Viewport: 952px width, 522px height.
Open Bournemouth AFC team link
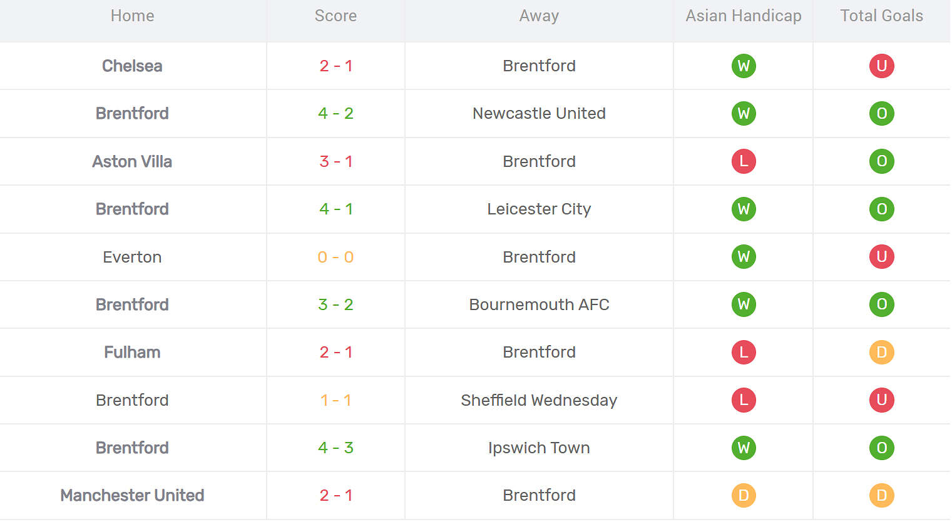coord(539,304)
